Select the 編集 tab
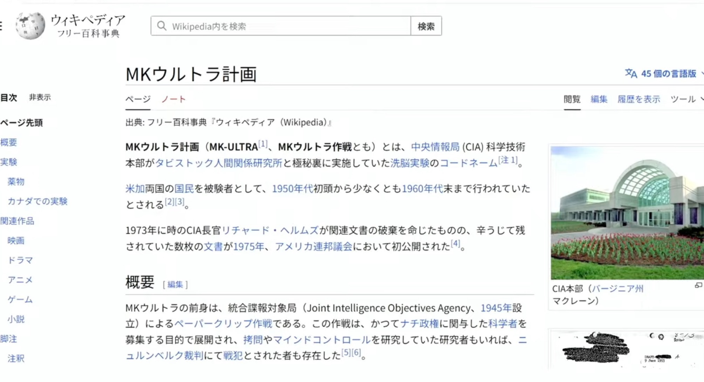Viewport: 704px width, 382px height. point(599,99)
